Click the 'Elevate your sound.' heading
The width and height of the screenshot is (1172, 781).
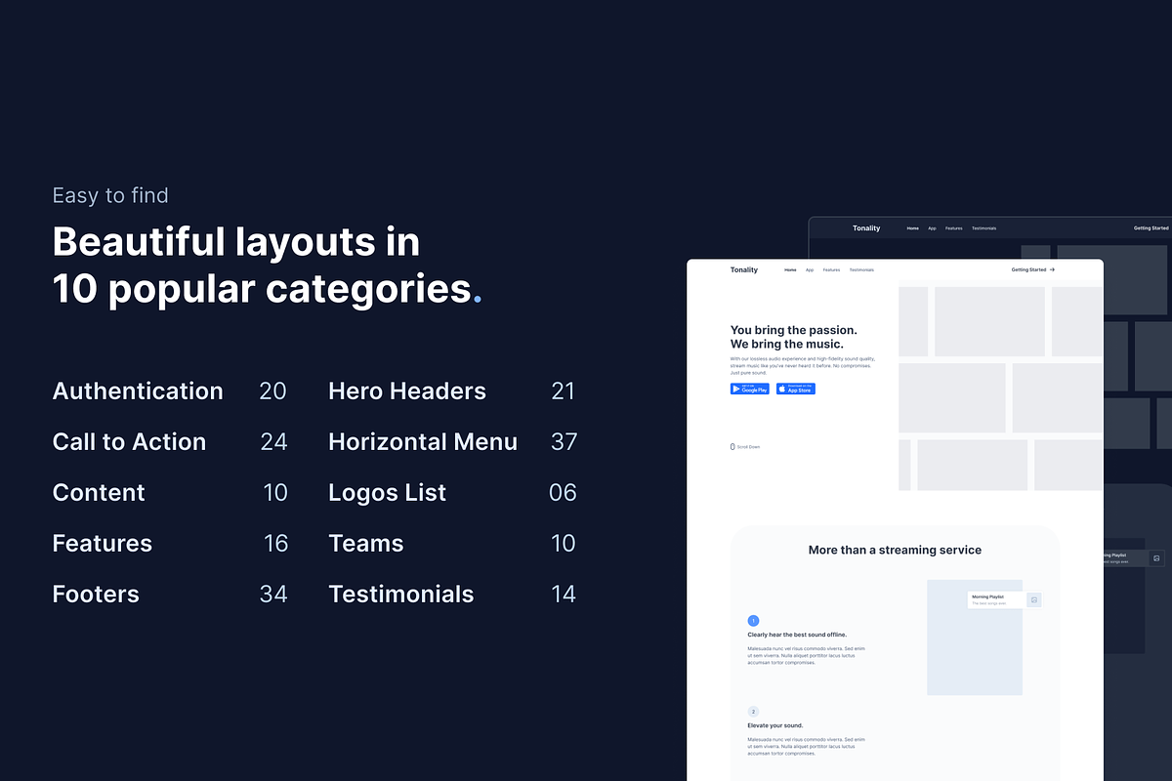[x=775, y=725]
